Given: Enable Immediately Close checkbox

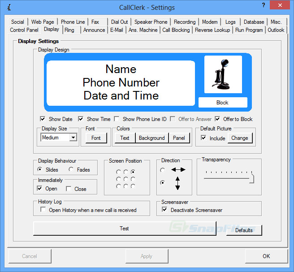Looking at the screenshot, I should click(69, 189).
